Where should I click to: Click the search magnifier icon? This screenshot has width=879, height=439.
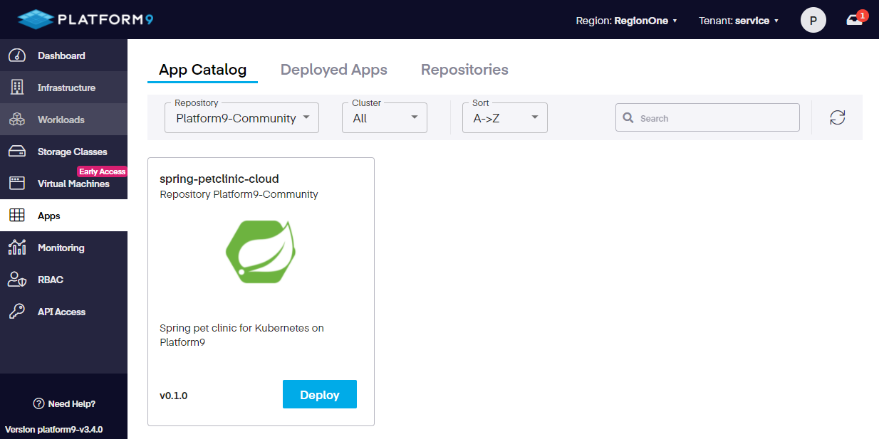click(x=628, y=118)
